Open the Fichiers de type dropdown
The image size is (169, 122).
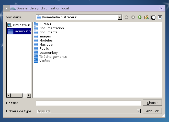point(138,111)
